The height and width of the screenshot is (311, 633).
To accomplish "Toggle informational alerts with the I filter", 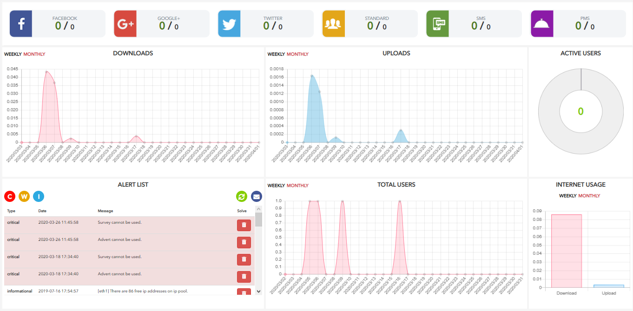I will pyautogui.click(x=38, y=196).
